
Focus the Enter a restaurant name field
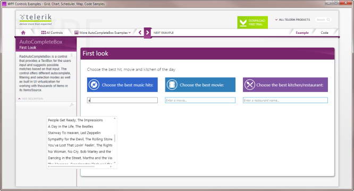[x=285, y=100]
